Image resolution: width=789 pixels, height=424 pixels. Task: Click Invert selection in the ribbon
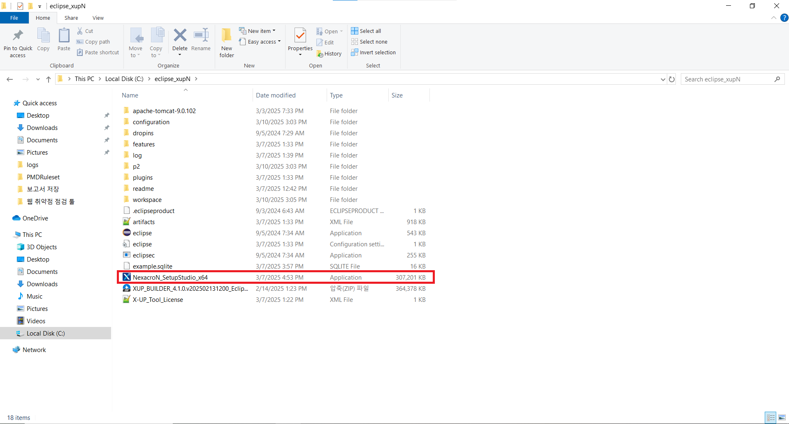click(x=374, y=52)
